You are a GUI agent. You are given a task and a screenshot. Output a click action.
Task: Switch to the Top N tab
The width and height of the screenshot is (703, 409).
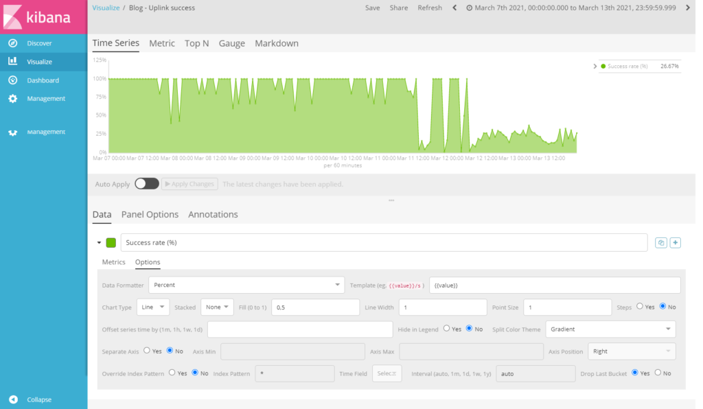pyautogui.click(x=197, y=43)
